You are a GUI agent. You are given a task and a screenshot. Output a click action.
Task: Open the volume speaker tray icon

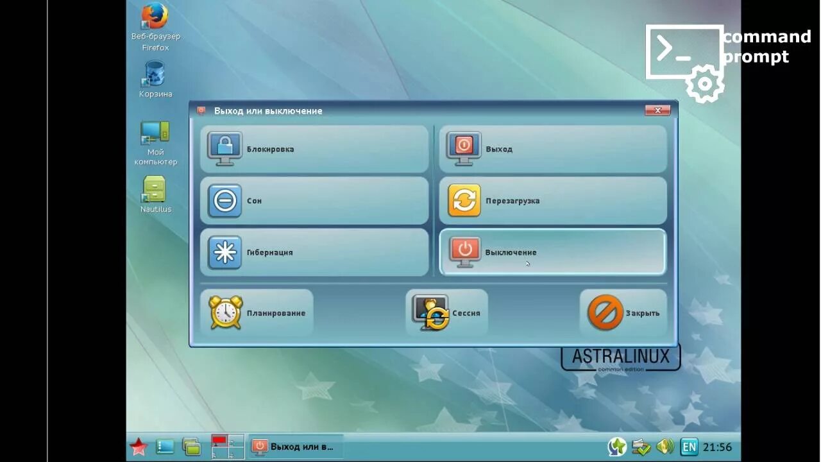click(x=665, y=447)
